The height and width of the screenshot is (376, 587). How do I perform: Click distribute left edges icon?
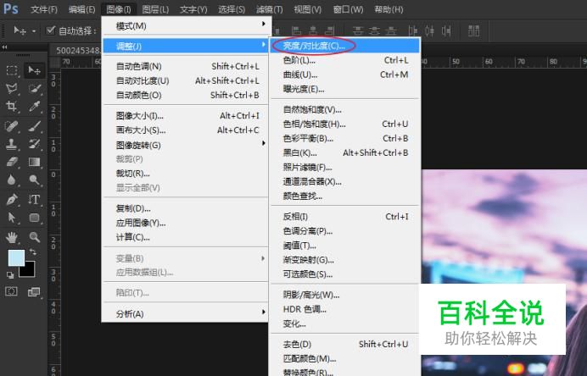[413, 30]
